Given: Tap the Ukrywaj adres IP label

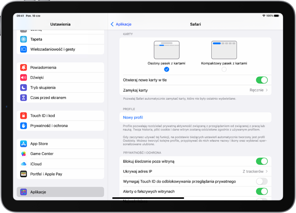Looking at the screenshot, I should coord(138,171).
